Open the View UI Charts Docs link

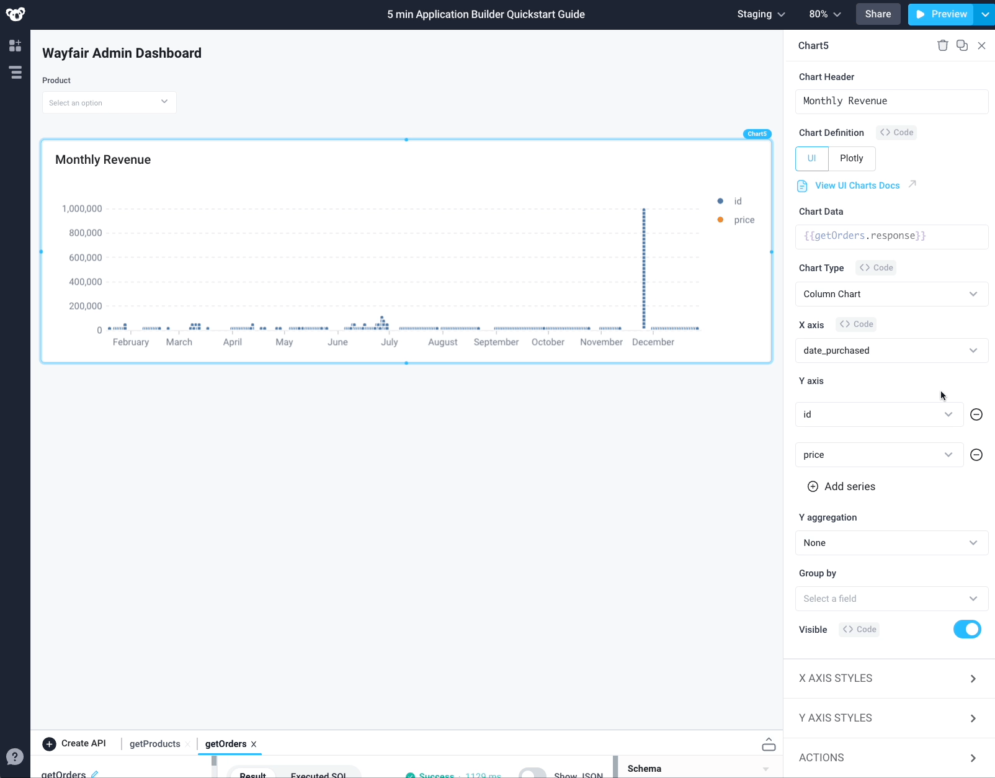pos(857,186)
